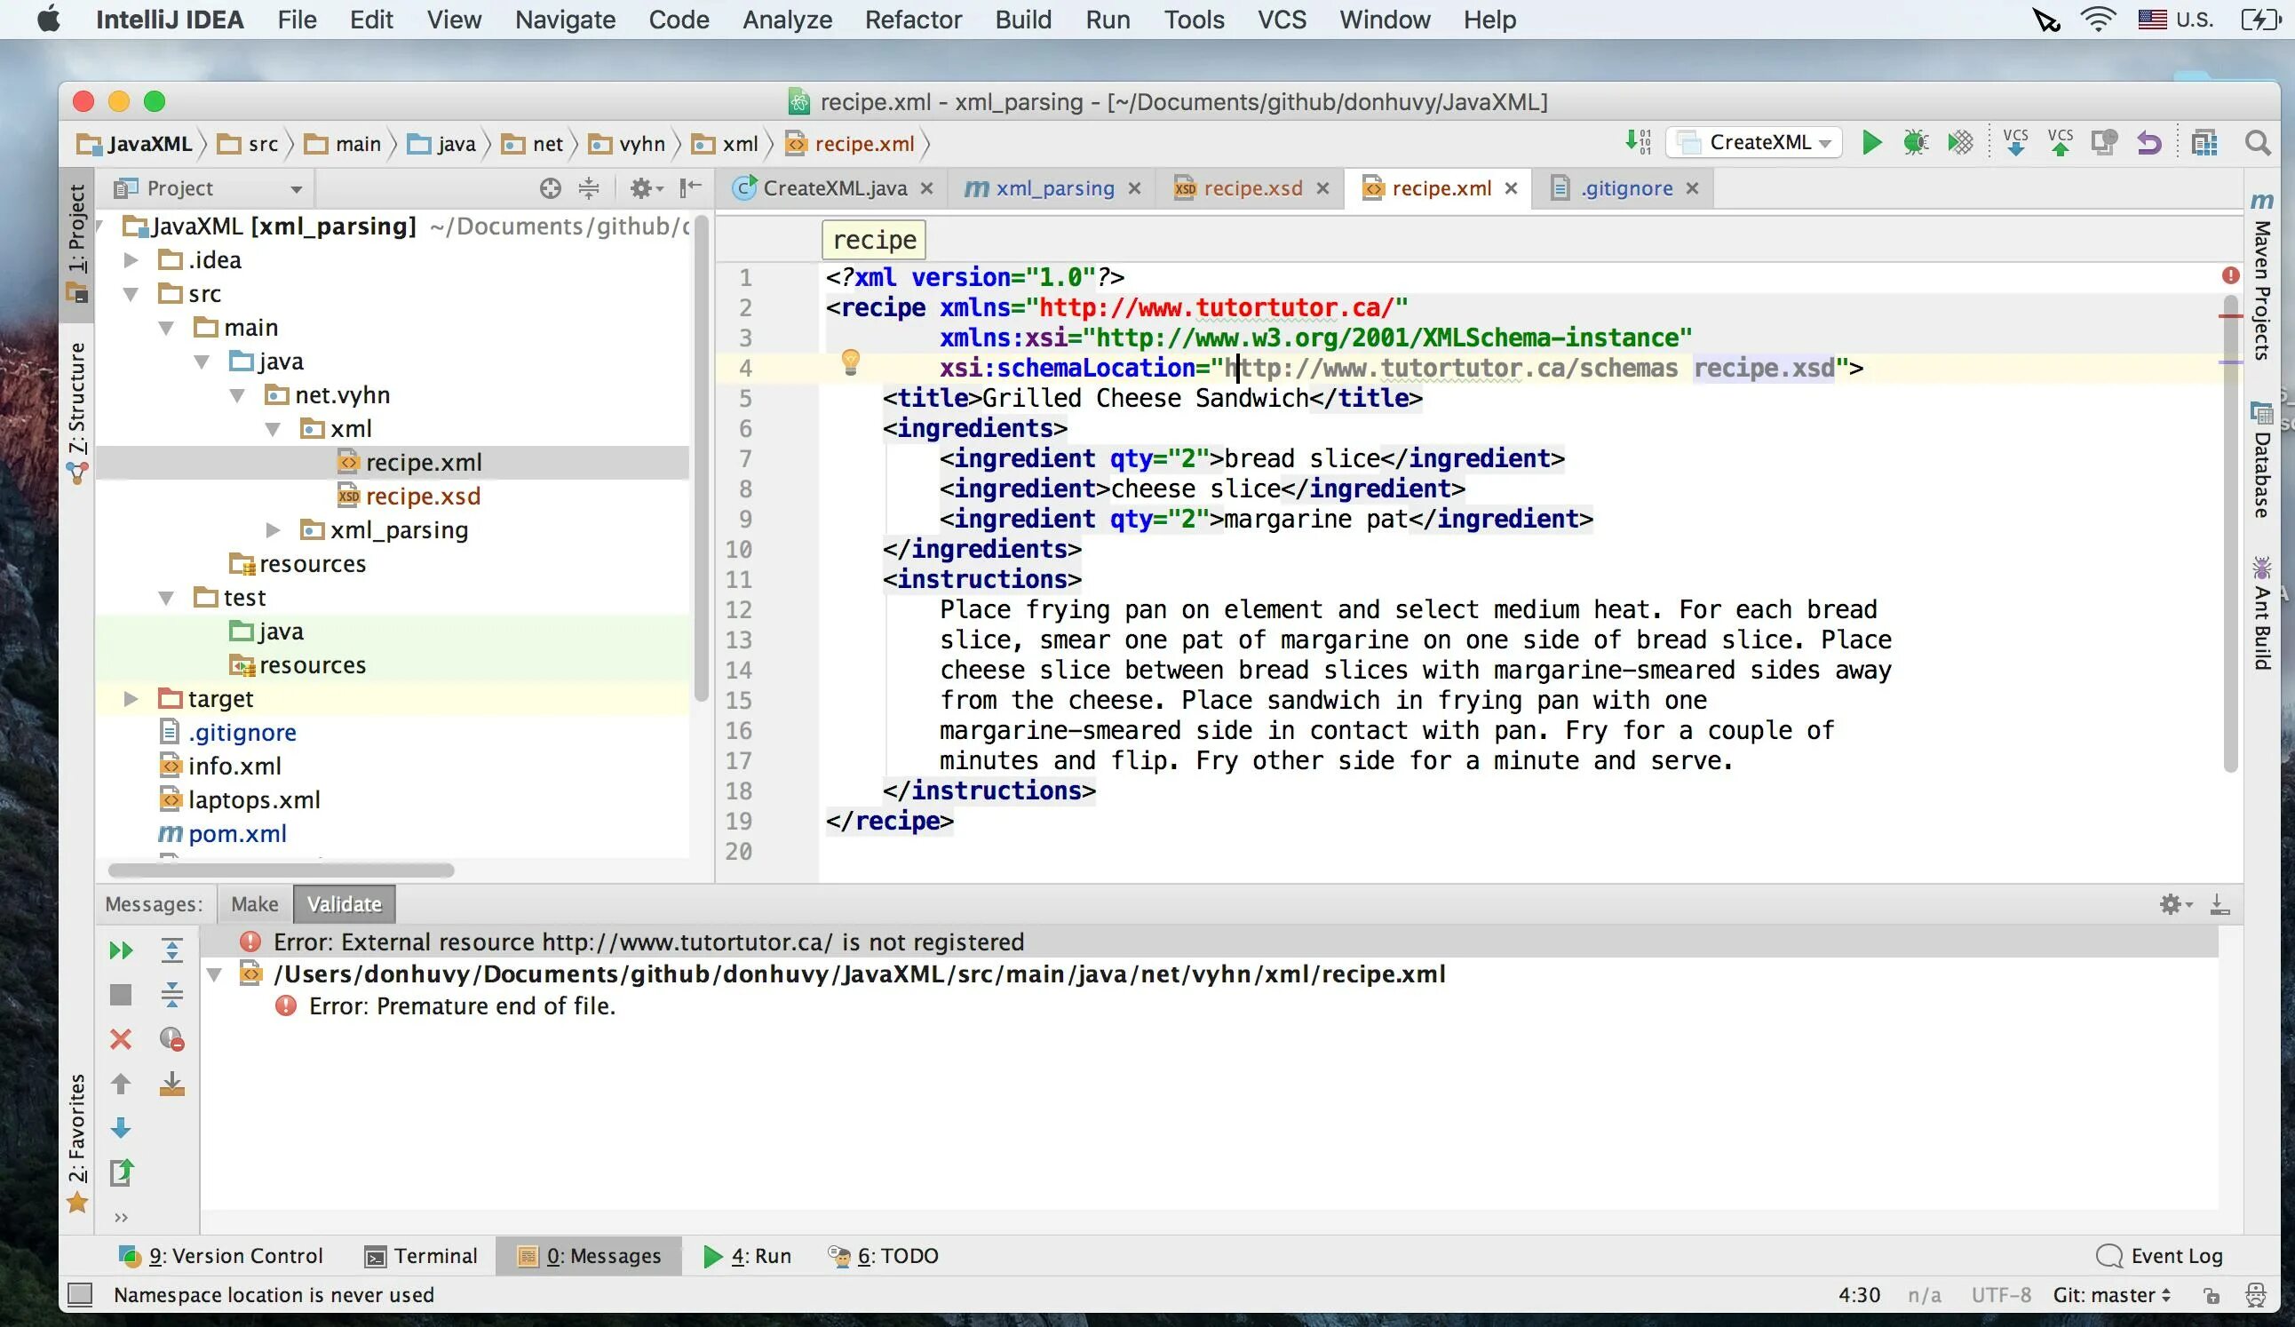Export messages to text file icon

(120, 1172)
